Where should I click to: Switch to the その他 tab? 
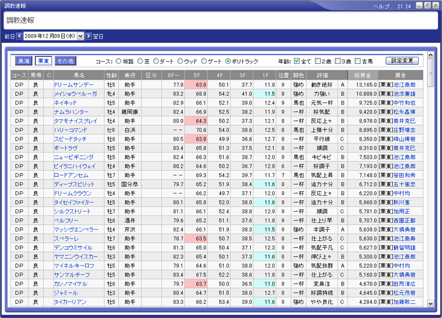pos(66,61)
